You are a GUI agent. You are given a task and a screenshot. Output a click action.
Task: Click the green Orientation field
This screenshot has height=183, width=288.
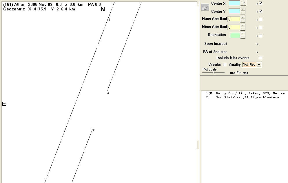[235, 35]
